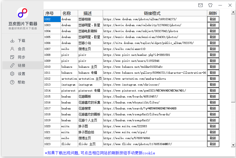Click the 刷新 column header
Image resolution: width=236 pixels, height=158 pixels.
pos(213,13)
